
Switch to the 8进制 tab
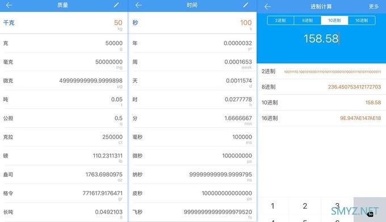pos(308,20)
